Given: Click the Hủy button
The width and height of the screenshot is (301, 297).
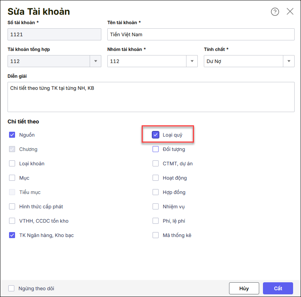Looking at the screenshot, I should (244, 288).
